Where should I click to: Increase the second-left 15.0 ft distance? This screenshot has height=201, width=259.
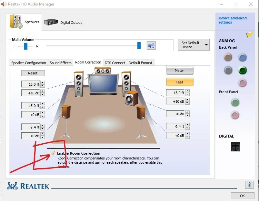click(43, 104)
